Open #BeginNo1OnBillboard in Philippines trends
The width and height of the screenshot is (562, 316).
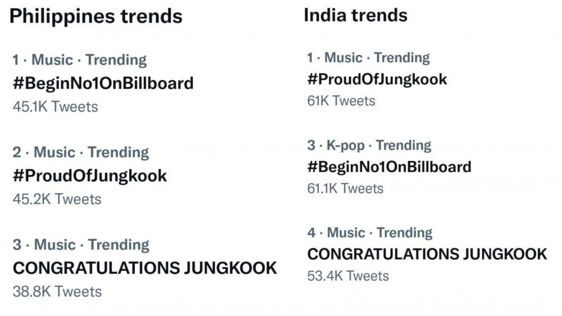coord(103,84)
